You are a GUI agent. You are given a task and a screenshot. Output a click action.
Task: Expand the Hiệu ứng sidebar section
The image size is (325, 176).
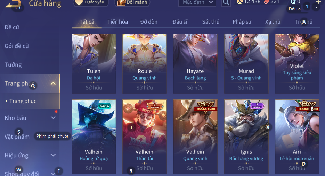pyautogui.click(x=53, y=155)
